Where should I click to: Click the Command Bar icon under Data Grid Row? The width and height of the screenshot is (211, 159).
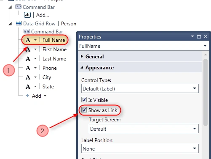(27, 31)
